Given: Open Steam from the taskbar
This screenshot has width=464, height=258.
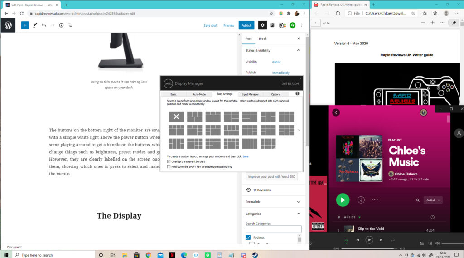Looking at the screenshot, I should tap(255, 255).
